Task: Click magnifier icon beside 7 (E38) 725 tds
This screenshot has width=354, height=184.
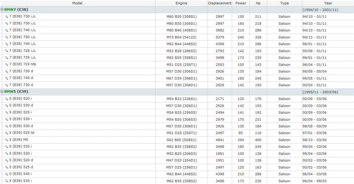Action: (7, 65)
